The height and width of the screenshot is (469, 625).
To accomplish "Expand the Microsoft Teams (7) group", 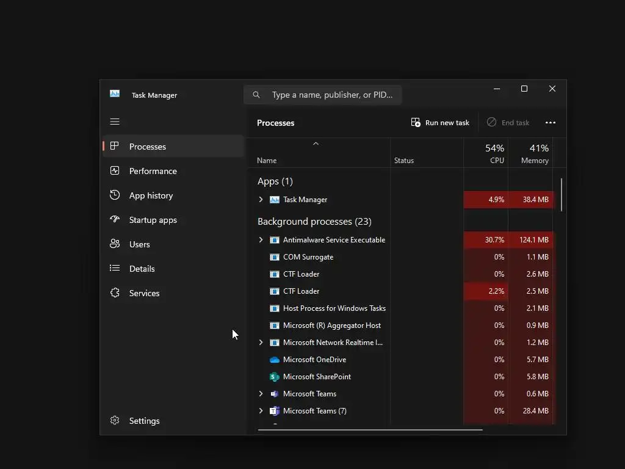I will pyautogui.click(x=261, y=411).
